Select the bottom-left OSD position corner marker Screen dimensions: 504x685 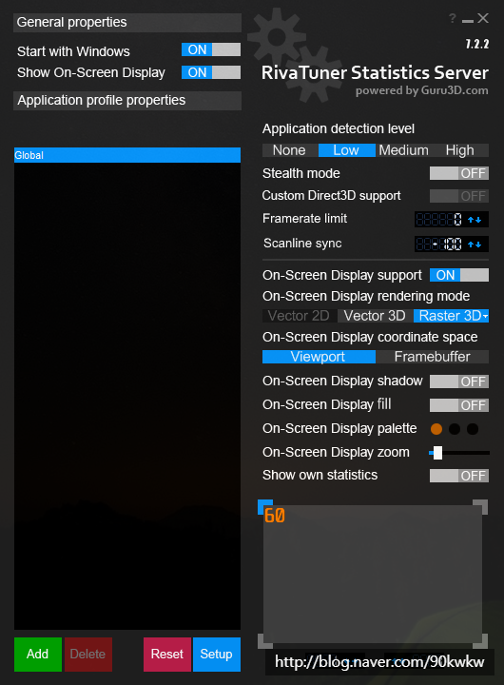click(x=265, y=641)
